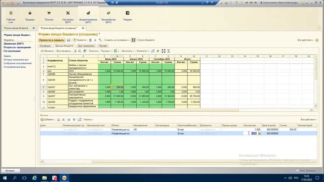The image size is (324, 182).
Task: Click the Восстановить button
Action: pos(63,51)
